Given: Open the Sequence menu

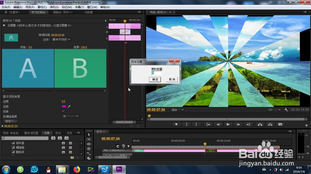Looking at the screenshot, I should tap(54, 7).
